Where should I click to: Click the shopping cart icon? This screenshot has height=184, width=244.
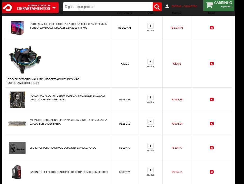[x=209, y=5]
